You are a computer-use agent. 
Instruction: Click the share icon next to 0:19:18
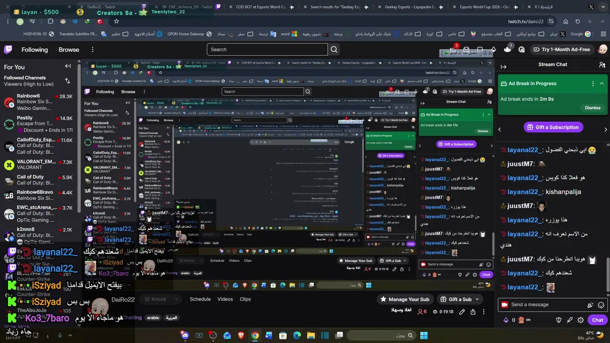coord(473,312)
